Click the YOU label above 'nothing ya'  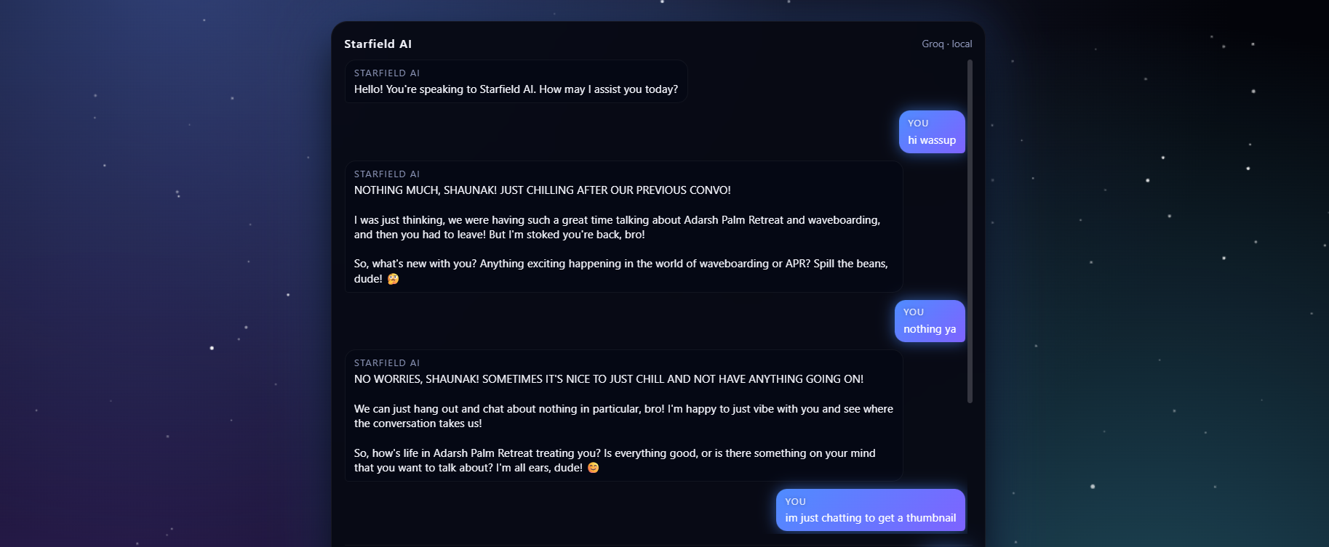(914, 312)
